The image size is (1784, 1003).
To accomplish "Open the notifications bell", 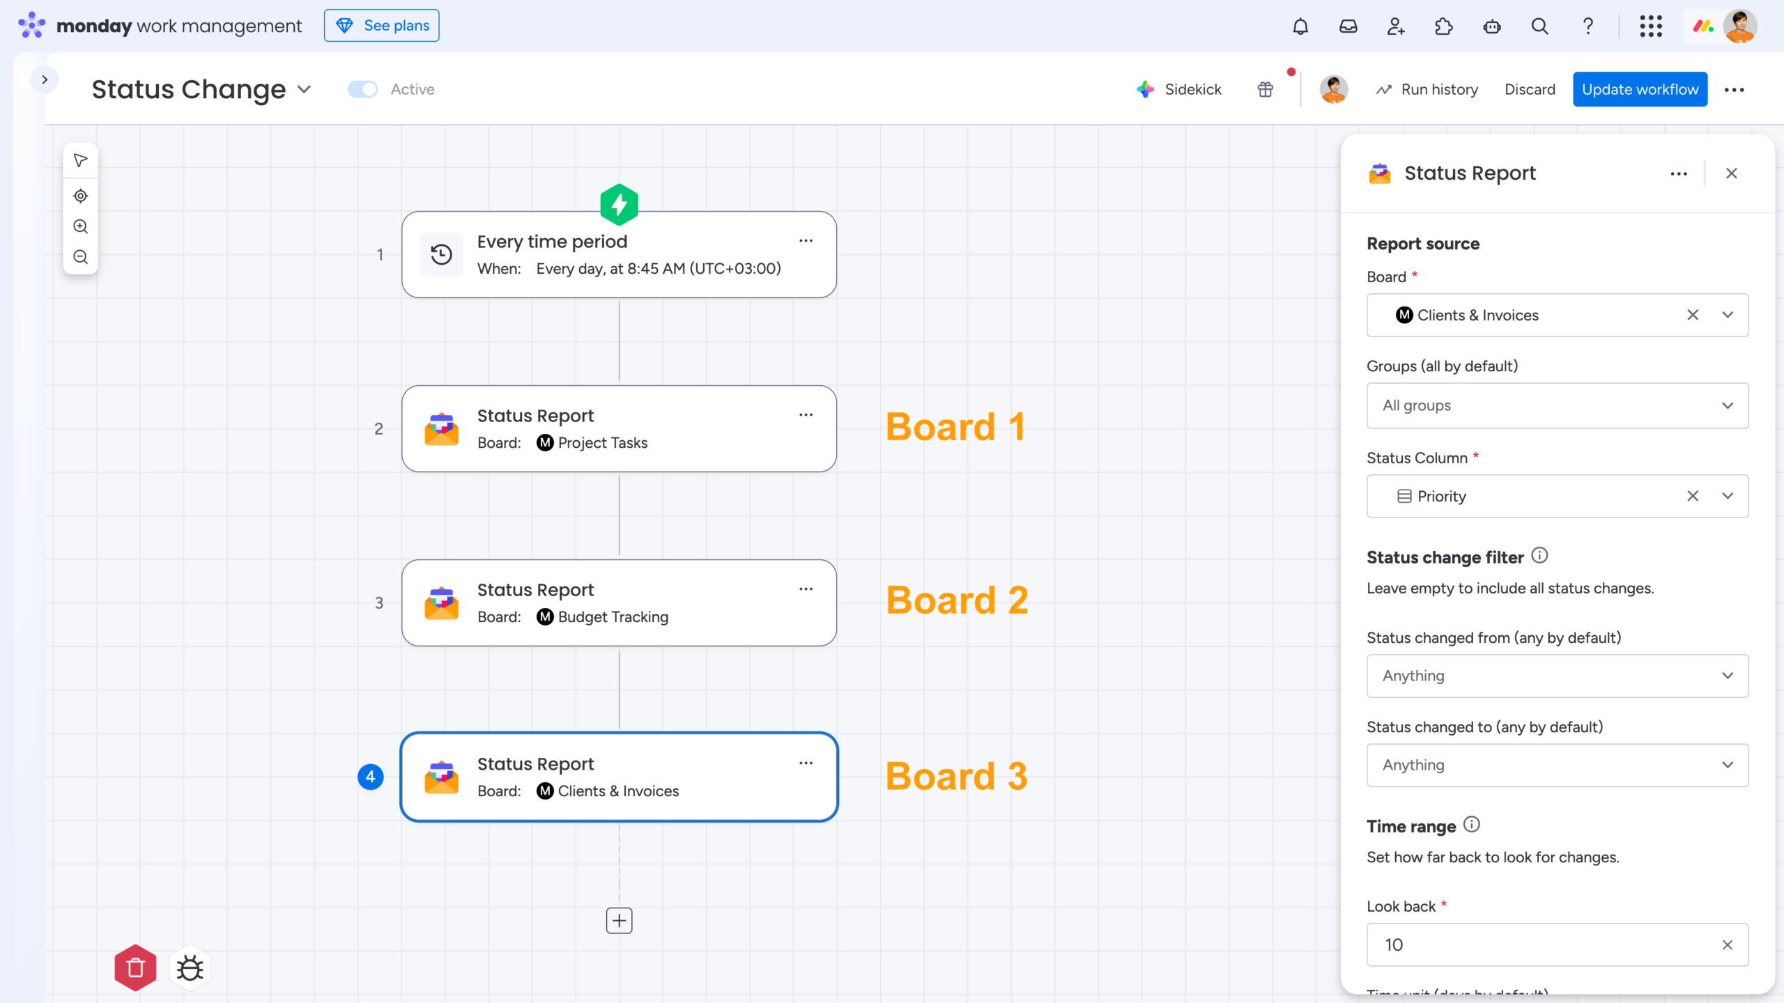I will pyautogui.click(x=1300, y=26).
